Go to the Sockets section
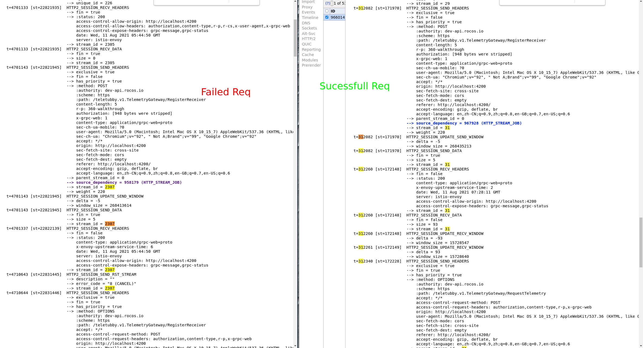 pos(309,28)
